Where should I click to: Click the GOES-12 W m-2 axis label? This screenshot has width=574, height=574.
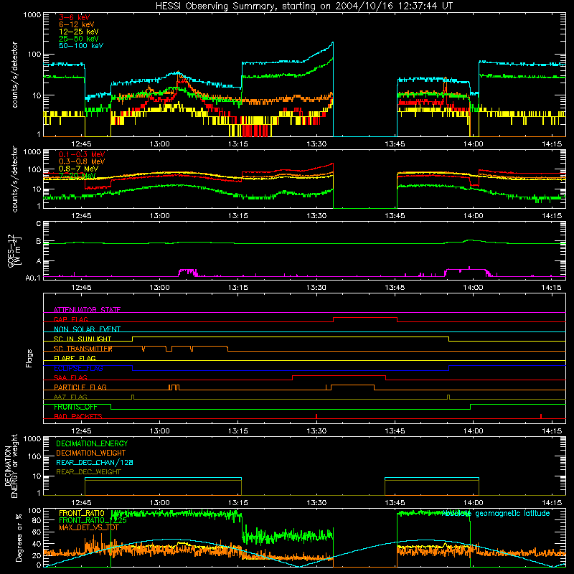click(x=14, y=250)
